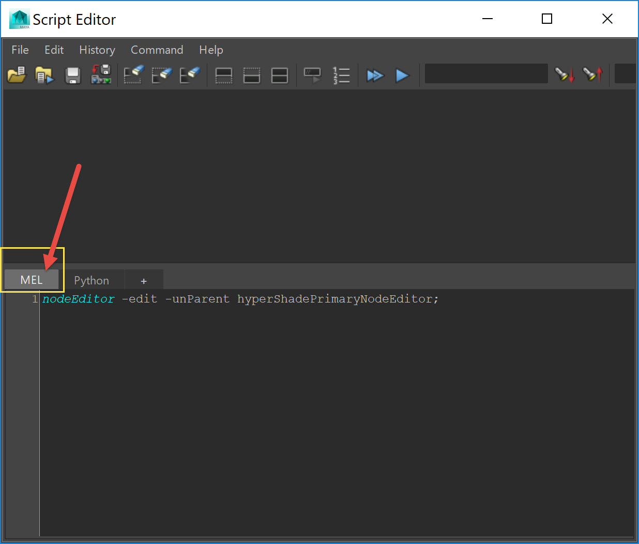Open the History menu
The width and height of the screenshot is (639, 544).
point(97,50)
